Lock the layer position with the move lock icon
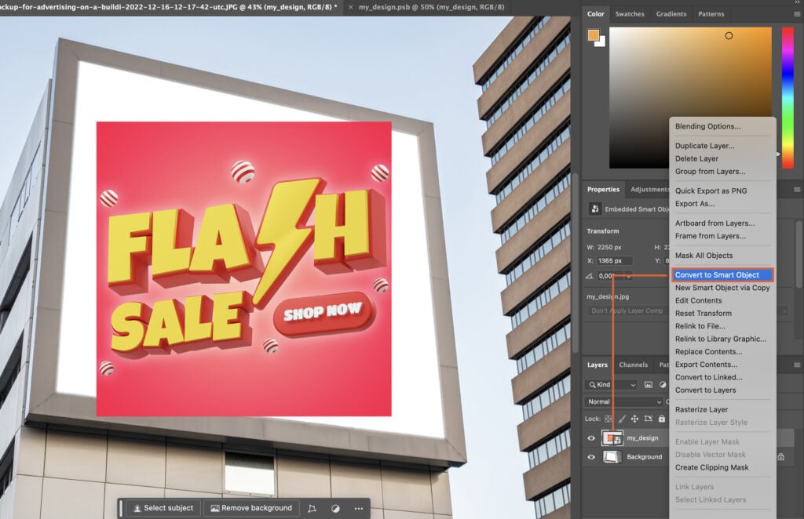The height and width of the screenshot is (519, 804). (x=634, y=419)
